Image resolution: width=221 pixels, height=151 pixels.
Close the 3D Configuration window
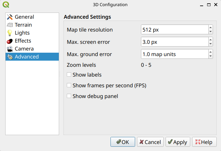point(216,5)
